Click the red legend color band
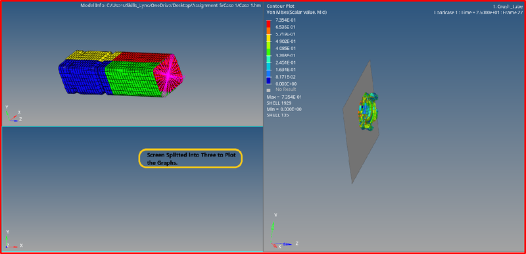 [268, 23]
